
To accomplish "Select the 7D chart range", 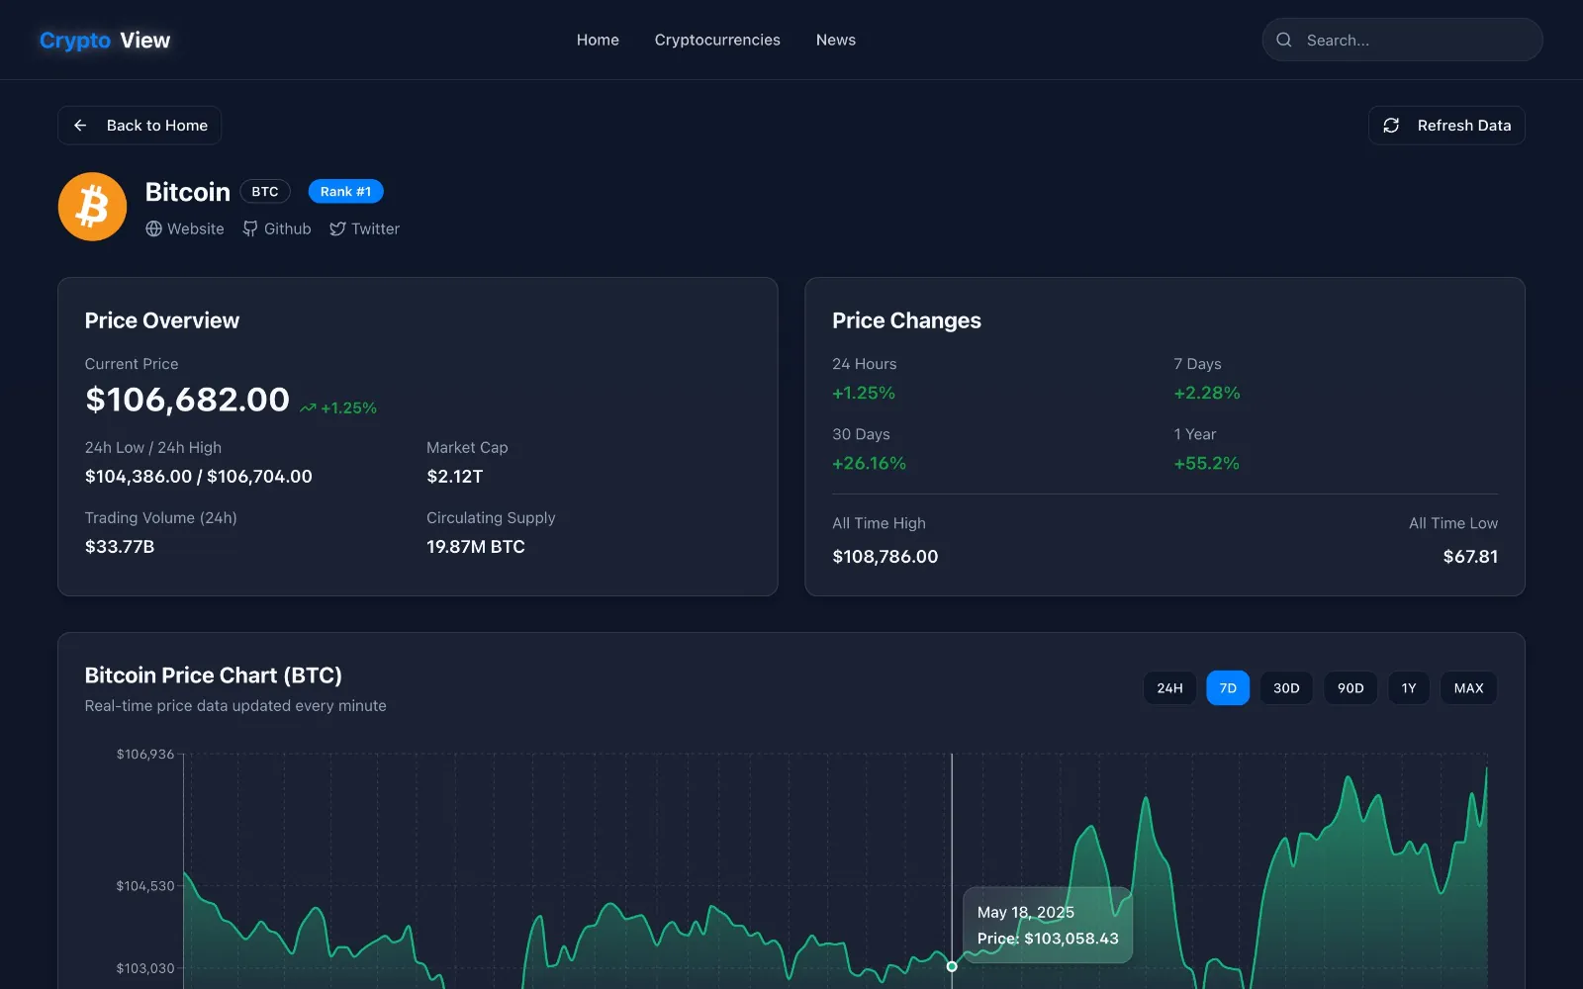I will point(1228,688).
